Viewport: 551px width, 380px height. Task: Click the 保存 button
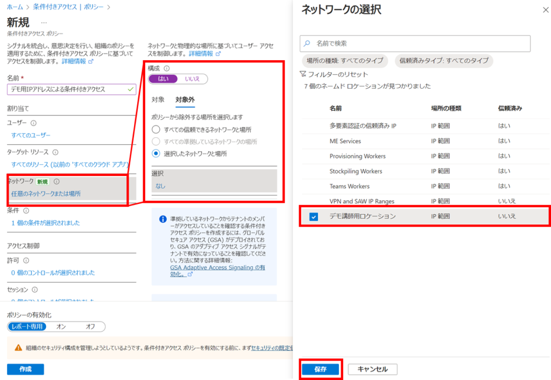click(x=321, y=369)
